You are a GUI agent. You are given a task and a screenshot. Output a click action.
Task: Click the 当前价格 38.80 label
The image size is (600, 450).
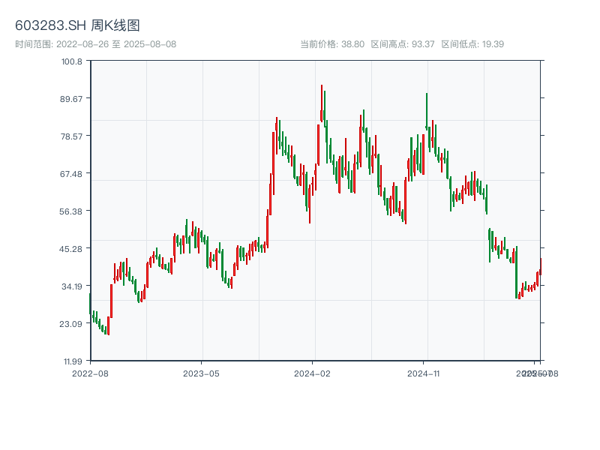332,44
